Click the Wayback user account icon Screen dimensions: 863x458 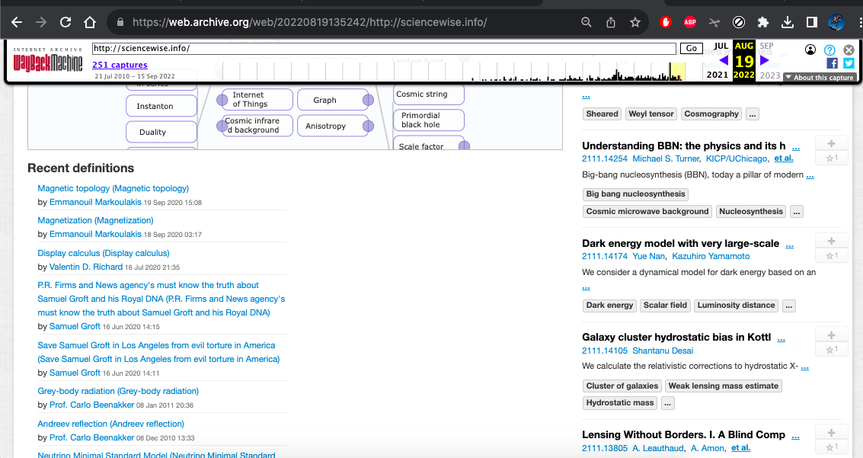click(x=810, y=50)
